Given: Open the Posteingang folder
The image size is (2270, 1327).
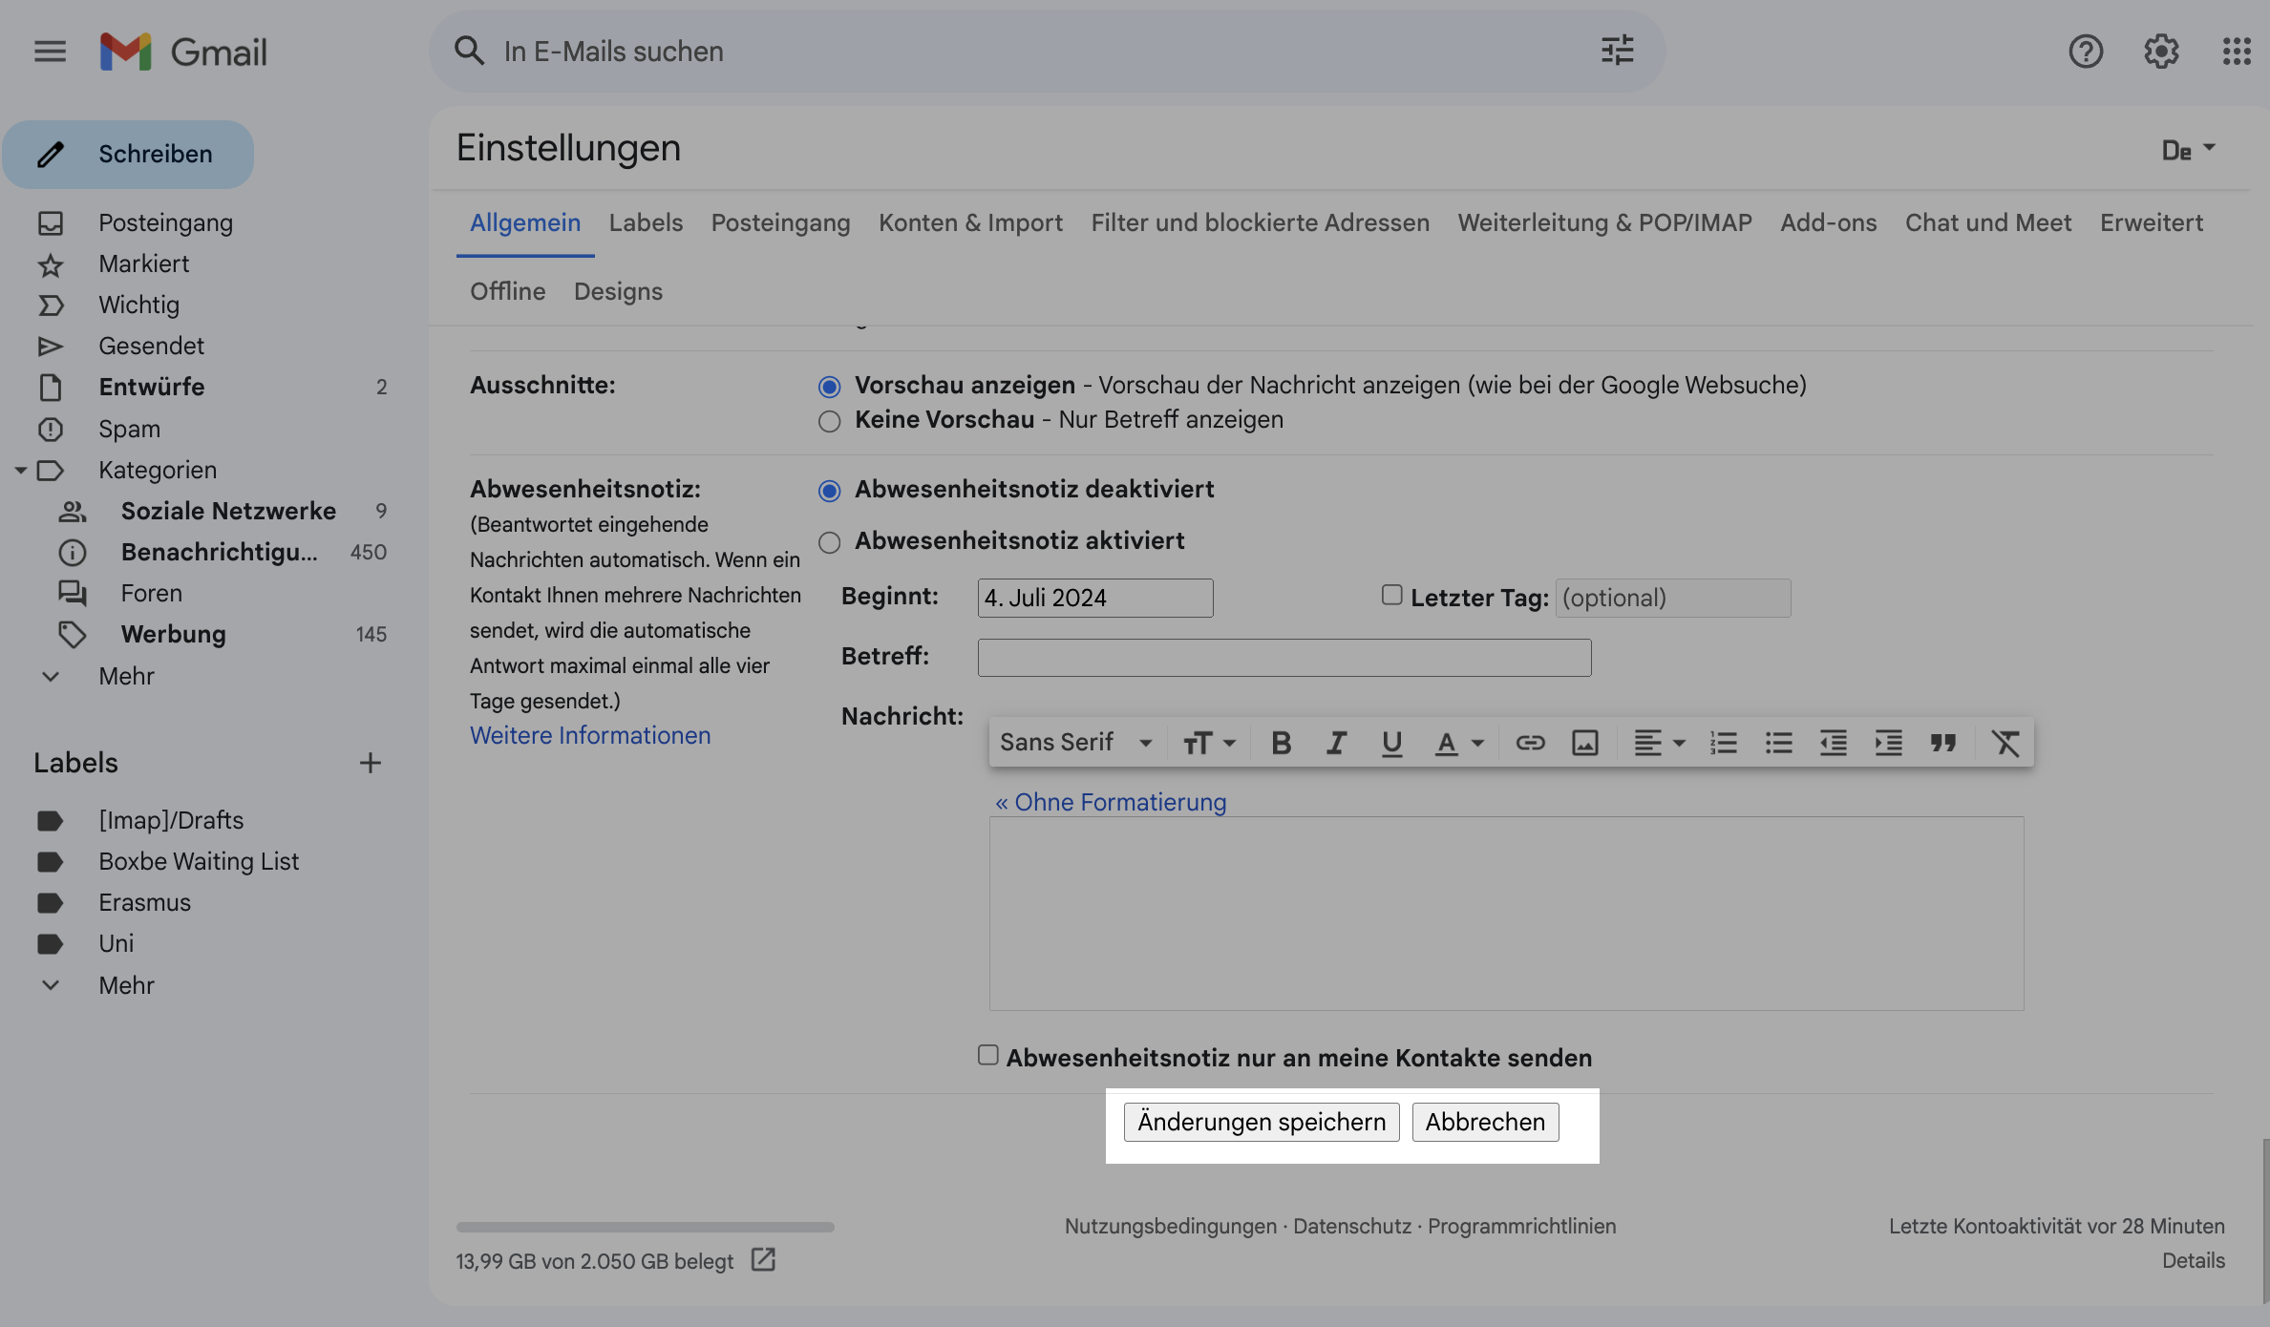Looking at the screenshot, I should coord(165,222).
